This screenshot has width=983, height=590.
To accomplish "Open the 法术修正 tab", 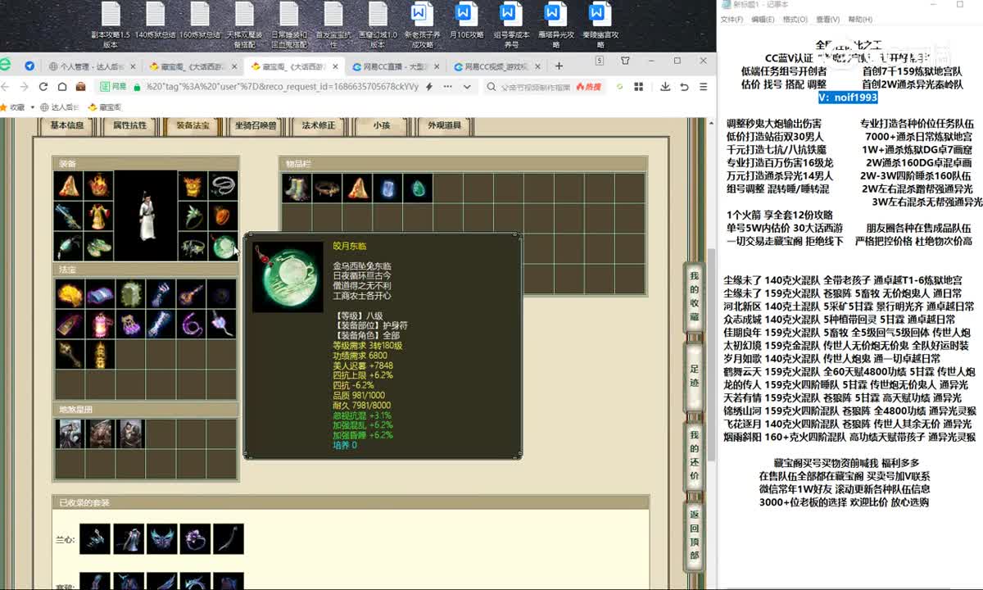I will pyautogui.click(x=319, y=125).
